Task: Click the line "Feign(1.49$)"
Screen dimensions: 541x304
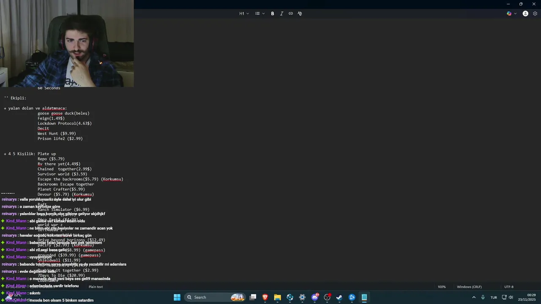Action: (x=51, y=118)
